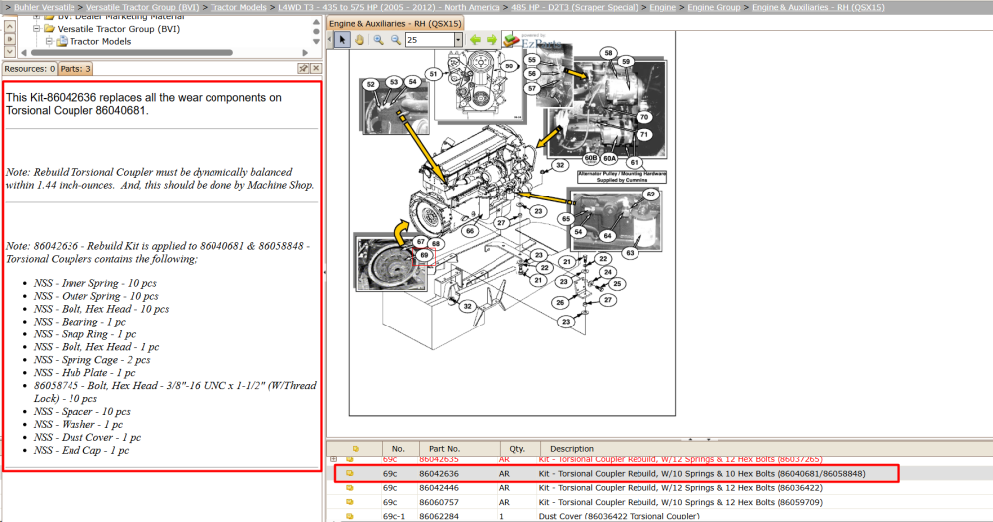Click the tree horizontal scrollbar thumb
The height and width of the screenshot is (522, 993).
tap(132, 53)
